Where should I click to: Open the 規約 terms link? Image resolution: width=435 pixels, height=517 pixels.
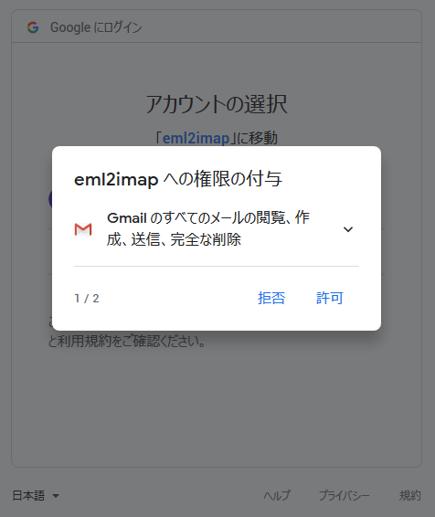click(x=410, y=495)
